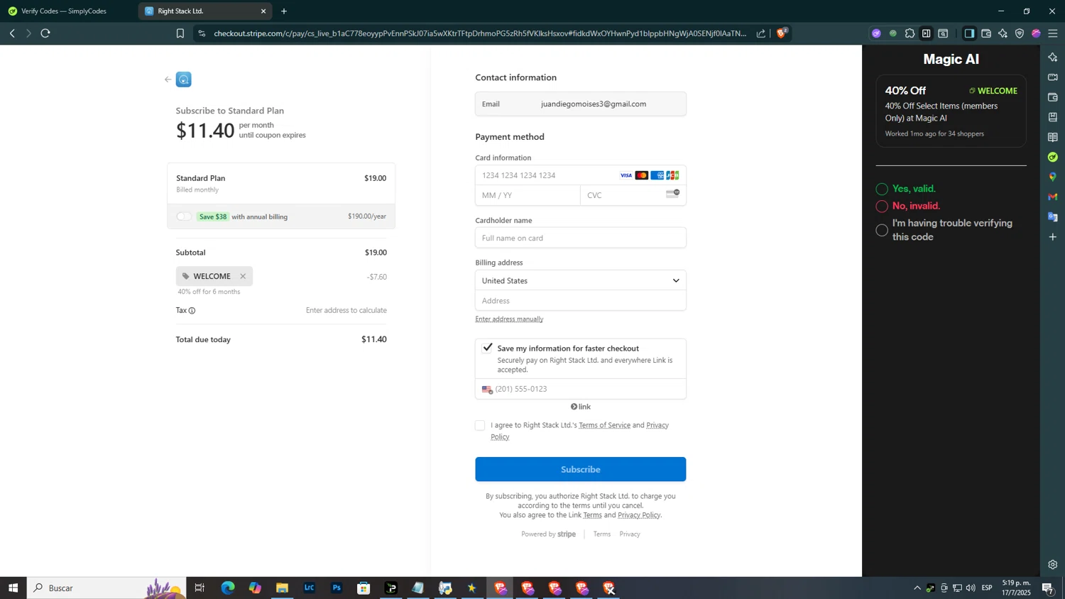The width and height of the screenshot is (1065, 599).
Task: Close the Right Stack Ltd. tab
Action: click(263, 11)
